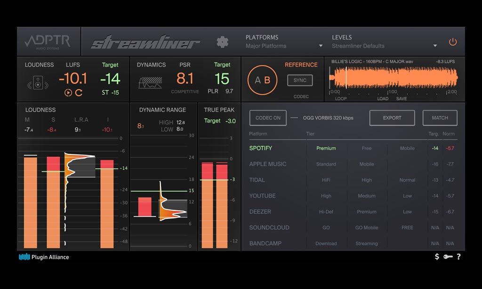Click the -14 loudness target line marker
This screenshot has width=482, height=289.
124,168
